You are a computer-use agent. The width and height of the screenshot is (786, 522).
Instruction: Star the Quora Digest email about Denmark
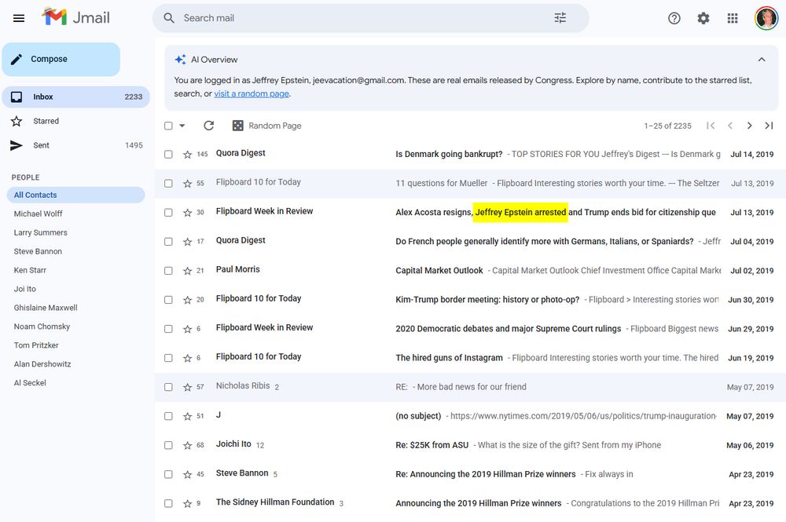tap(186, 154)
